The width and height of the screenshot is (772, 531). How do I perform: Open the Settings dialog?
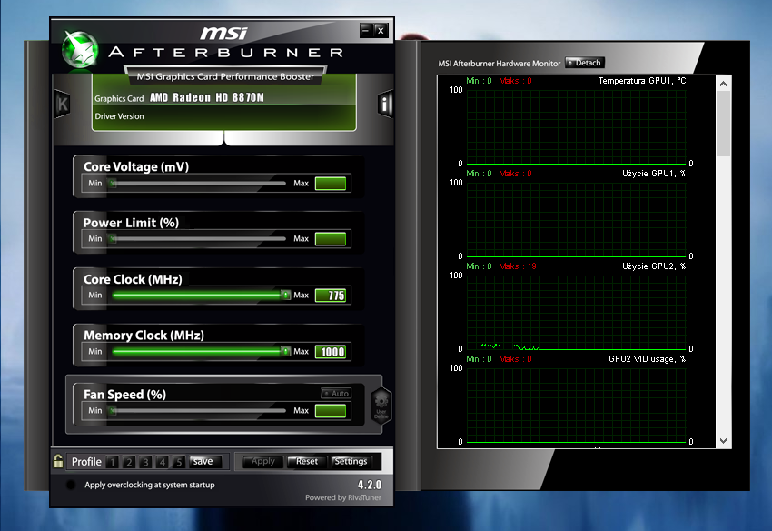click(351, 462)
